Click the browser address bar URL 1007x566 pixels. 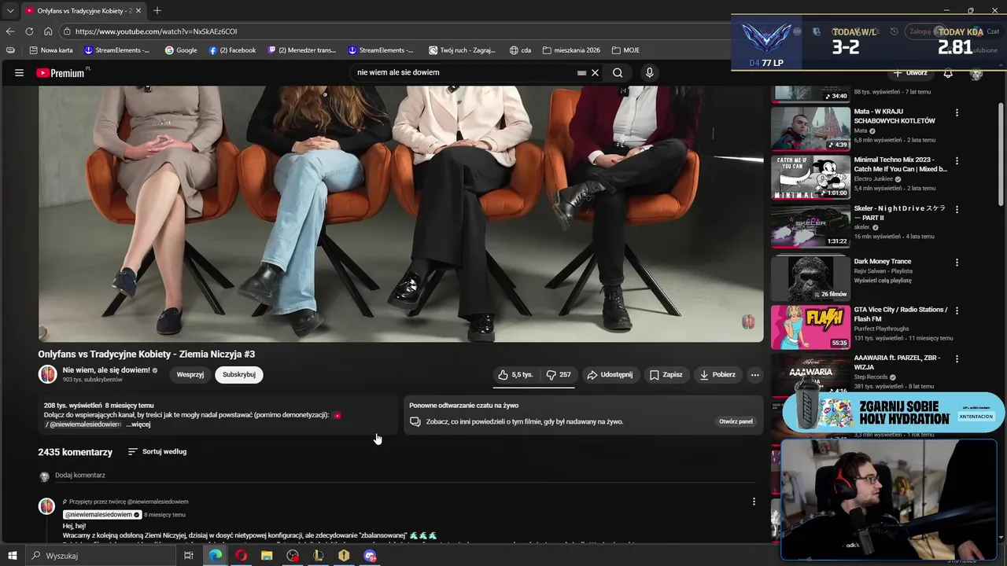156,31
